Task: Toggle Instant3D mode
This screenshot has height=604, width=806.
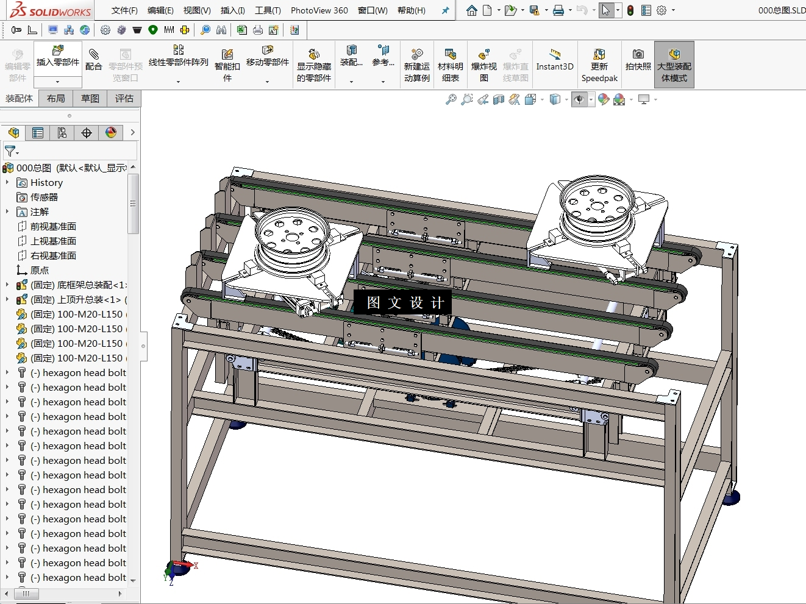Action: pos(555,60)
